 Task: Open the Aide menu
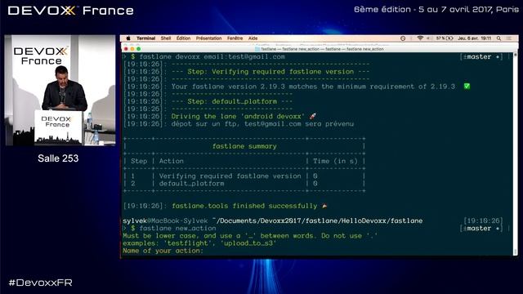253,38
